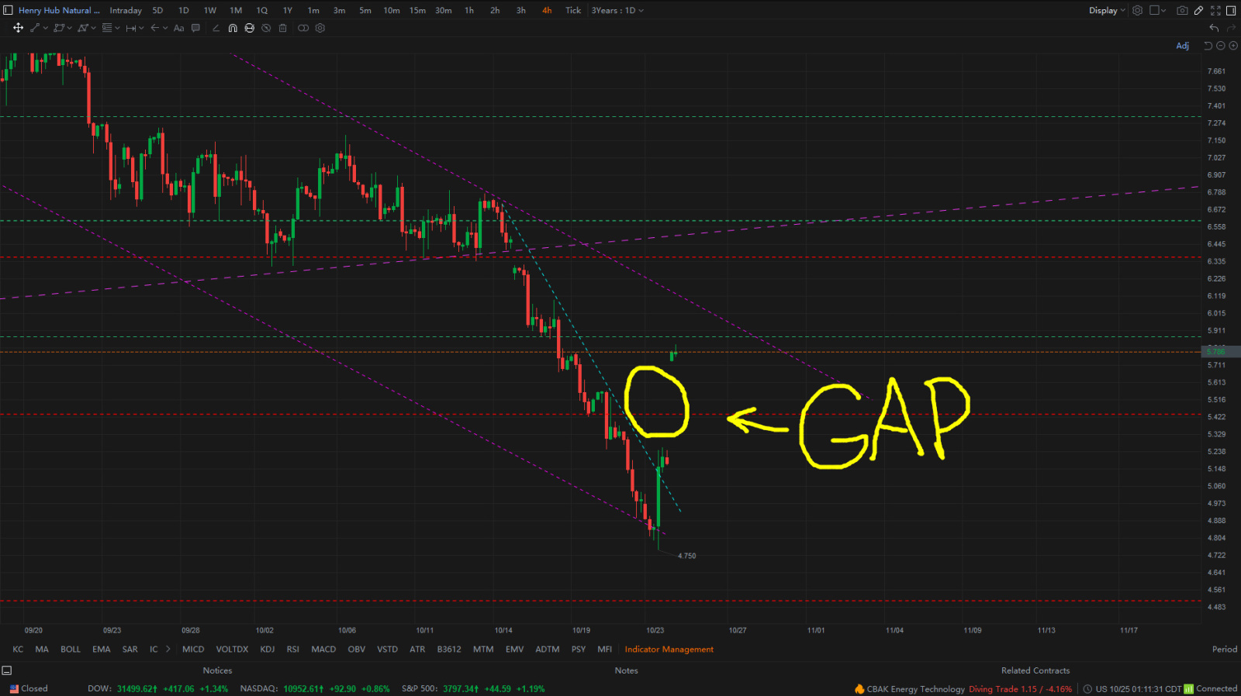
Task: Open Related Contracts tab
Action: [1035, 670]
